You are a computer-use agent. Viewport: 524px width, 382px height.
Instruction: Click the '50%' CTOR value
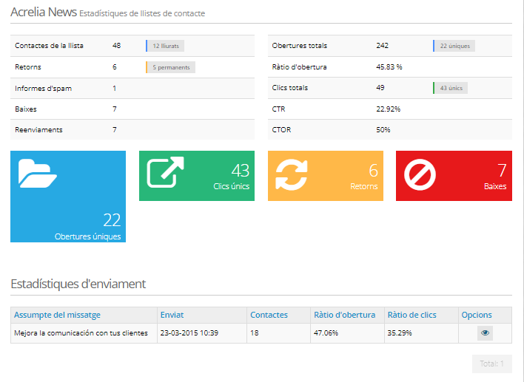pos(383,130)
